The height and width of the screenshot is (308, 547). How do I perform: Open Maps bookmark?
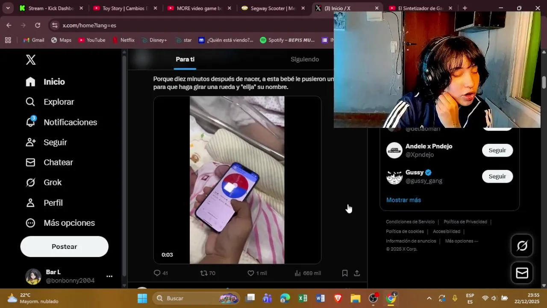click(x=61, y=40)
